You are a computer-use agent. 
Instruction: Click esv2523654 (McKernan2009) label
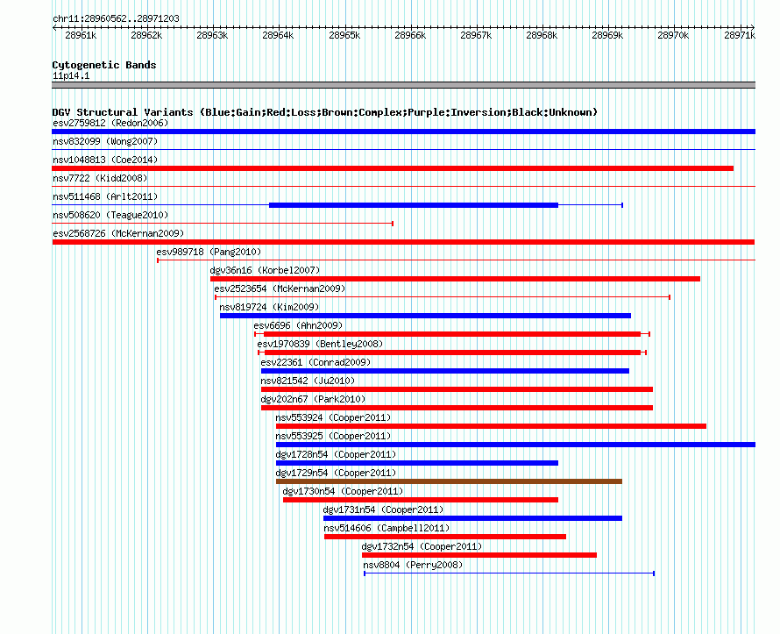point(280,289)
